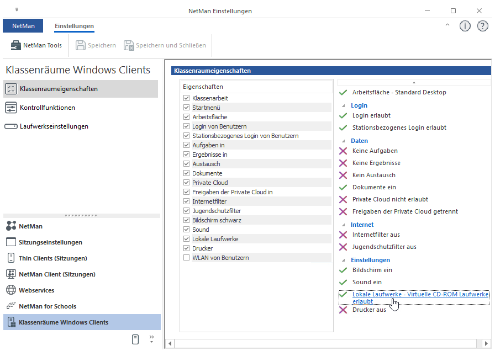Collapse the Daten group triangle
495x351 pixels.
point(344,141)
